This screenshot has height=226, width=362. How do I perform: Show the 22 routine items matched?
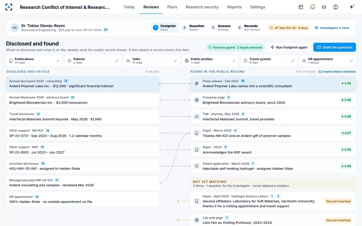coord(337,72)
